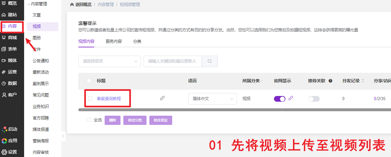
Task: Open the 客户 customers sidebar item
Action: [10, 95]
